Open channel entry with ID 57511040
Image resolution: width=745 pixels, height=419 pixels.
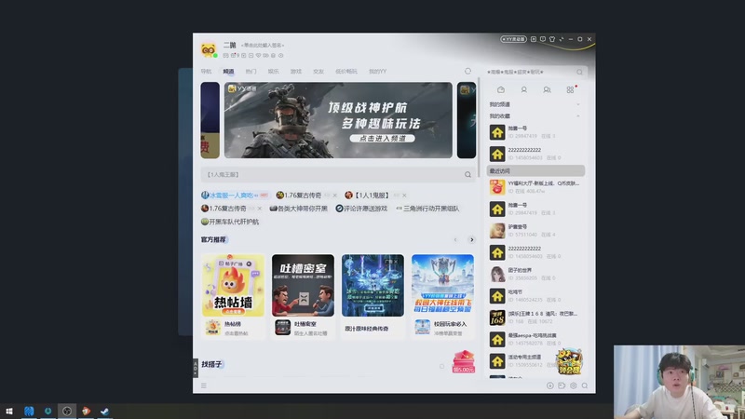(535, 231)
